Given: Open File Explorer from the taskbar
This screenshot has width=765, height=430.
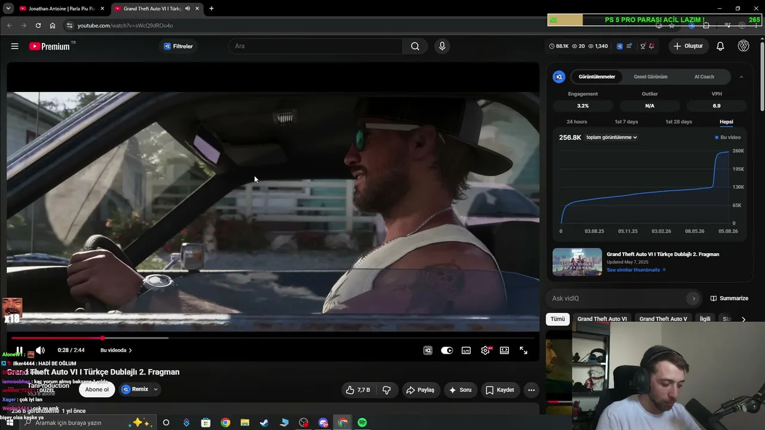Looking at the screenshot, I should [x=244, y=422].
